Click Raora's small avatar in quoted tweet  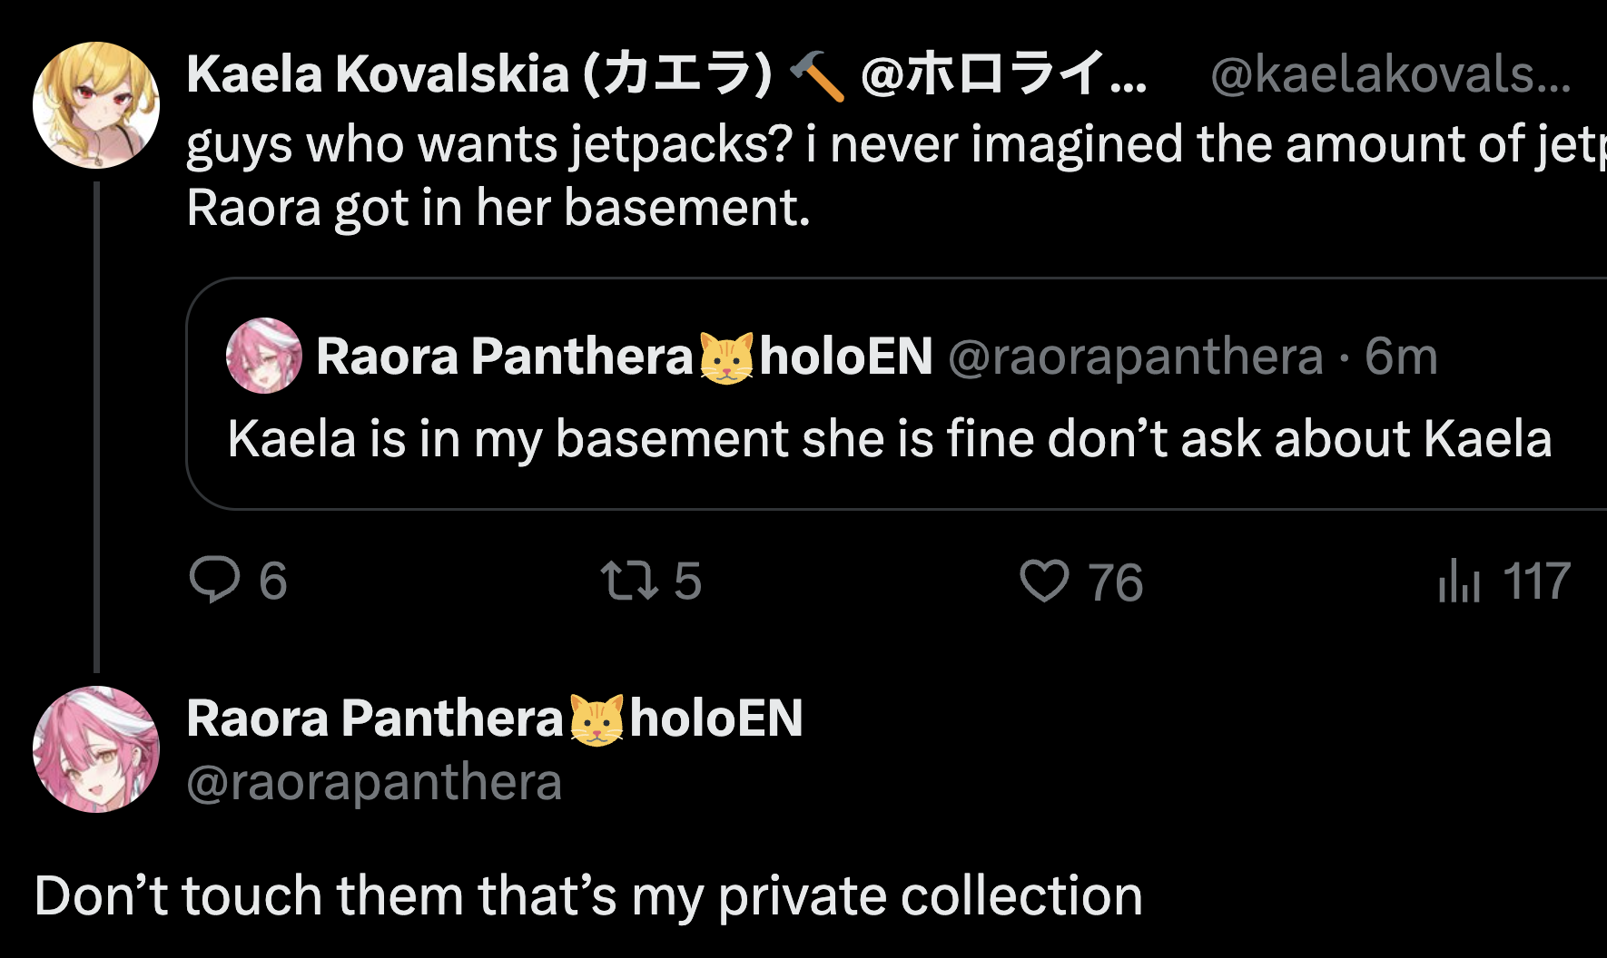pyautogui.click(x=263, y=356)
